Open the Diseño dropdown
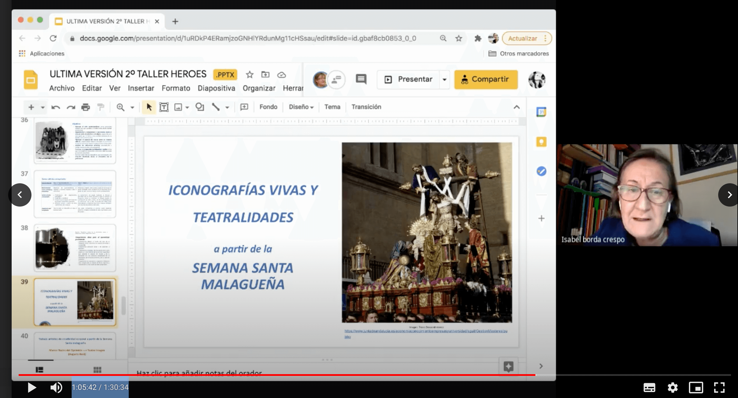The width and height of the screenshot is (738, 398). coord(301,107)
